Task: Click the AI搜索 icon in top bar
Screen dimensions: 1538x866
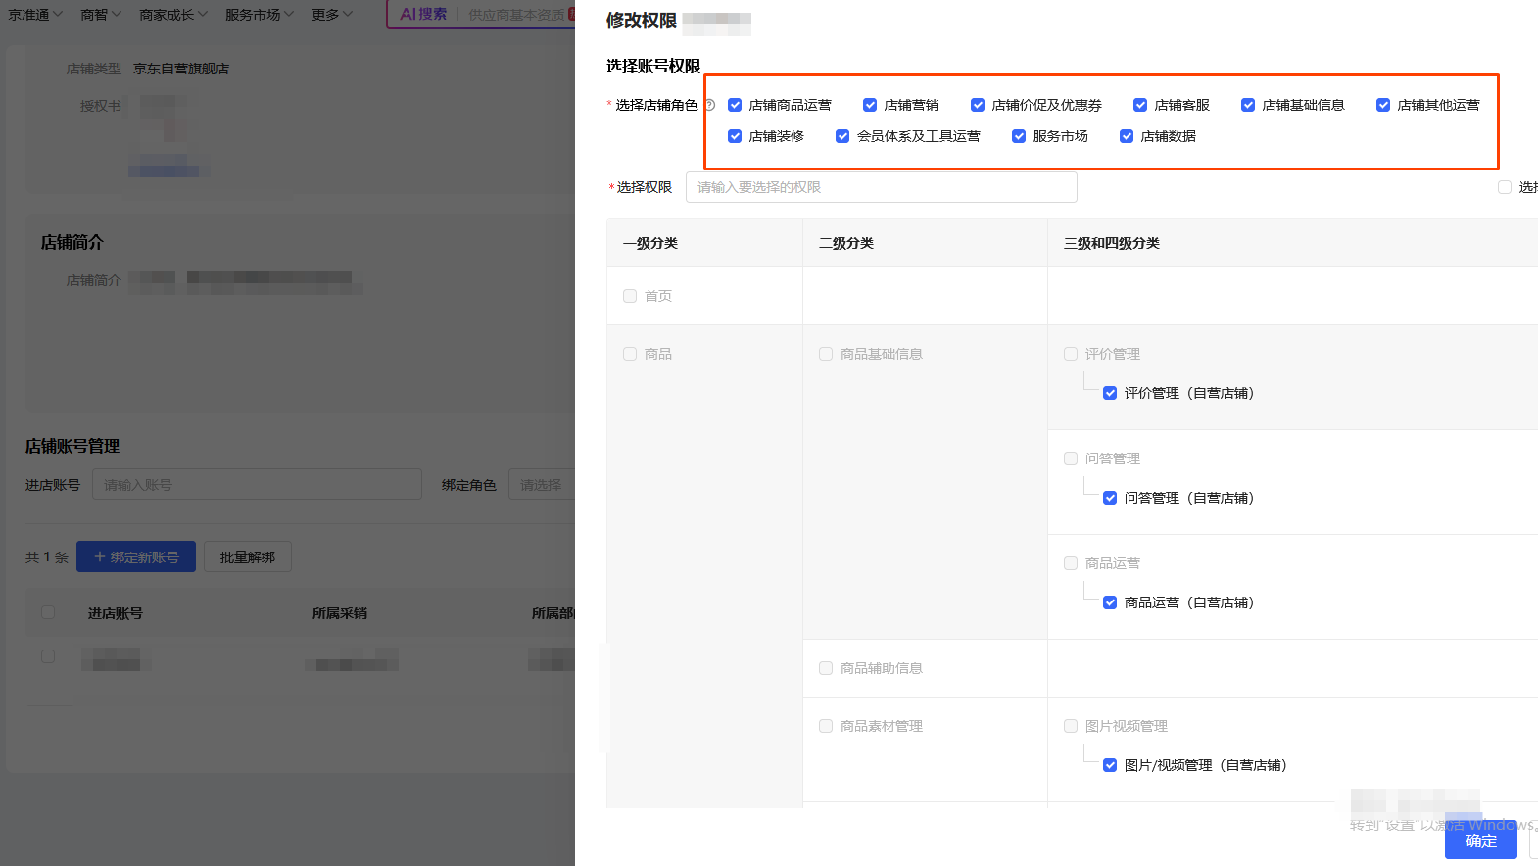Action: (x=423, y=14)
